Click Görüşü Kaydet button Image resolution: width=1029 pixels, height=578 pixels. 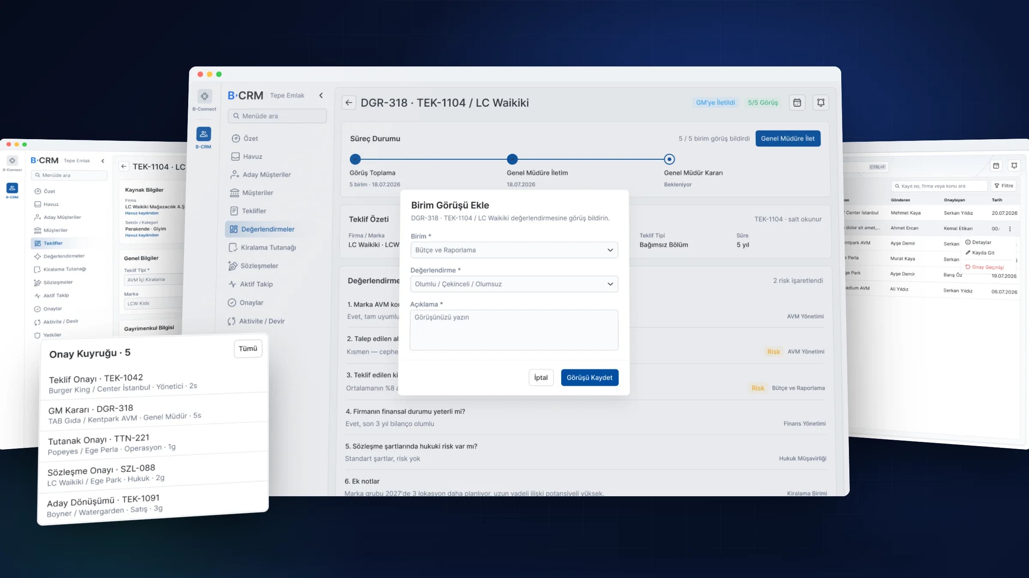click(590, 378)
